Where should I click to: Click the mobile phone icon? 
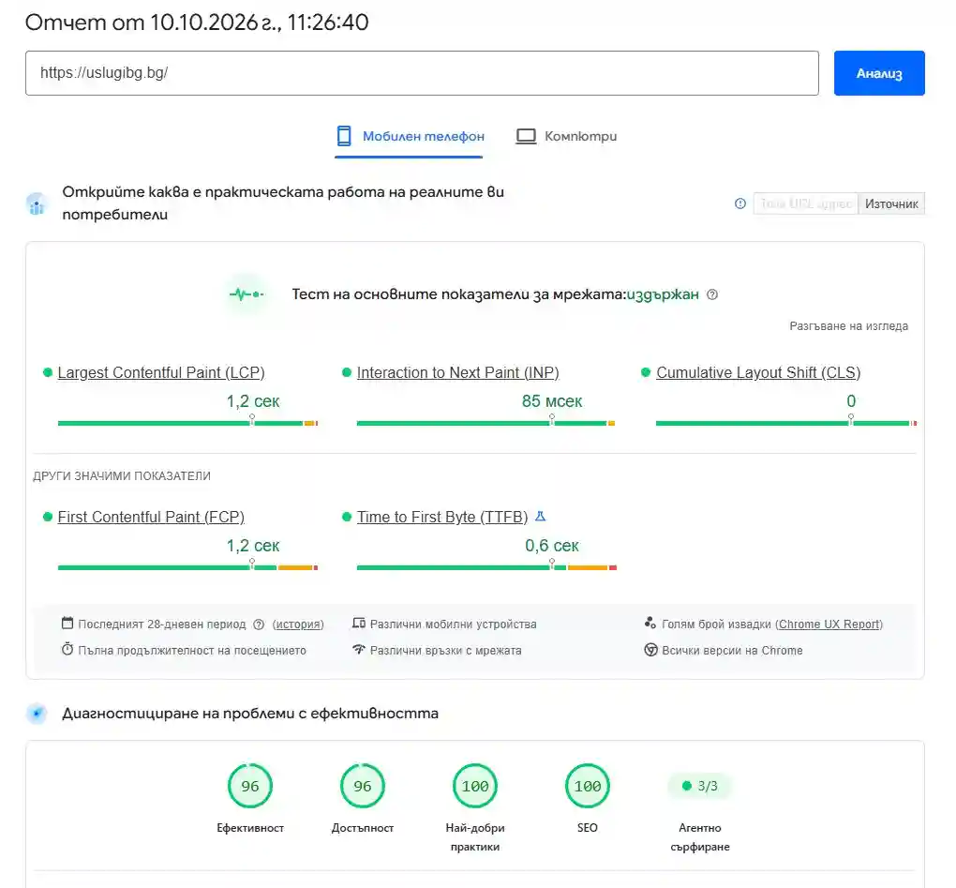[344, 136]
